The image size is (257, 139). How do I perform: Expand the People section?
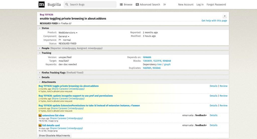40,48
